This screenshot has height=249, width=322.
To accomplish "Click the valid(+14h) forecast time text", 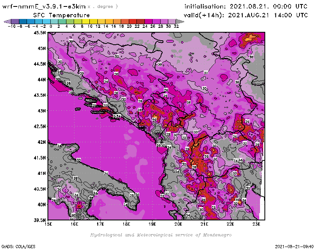I will pos(246,15).
